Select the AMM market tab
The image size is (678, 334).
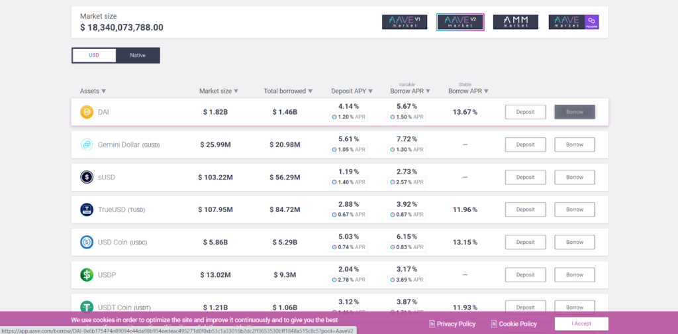point(515,22)
